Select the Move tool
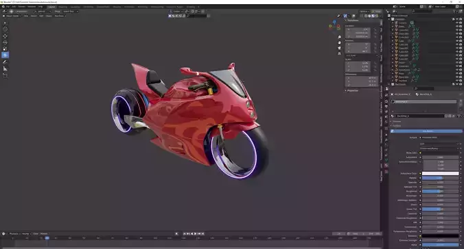 tap(5, 36)
